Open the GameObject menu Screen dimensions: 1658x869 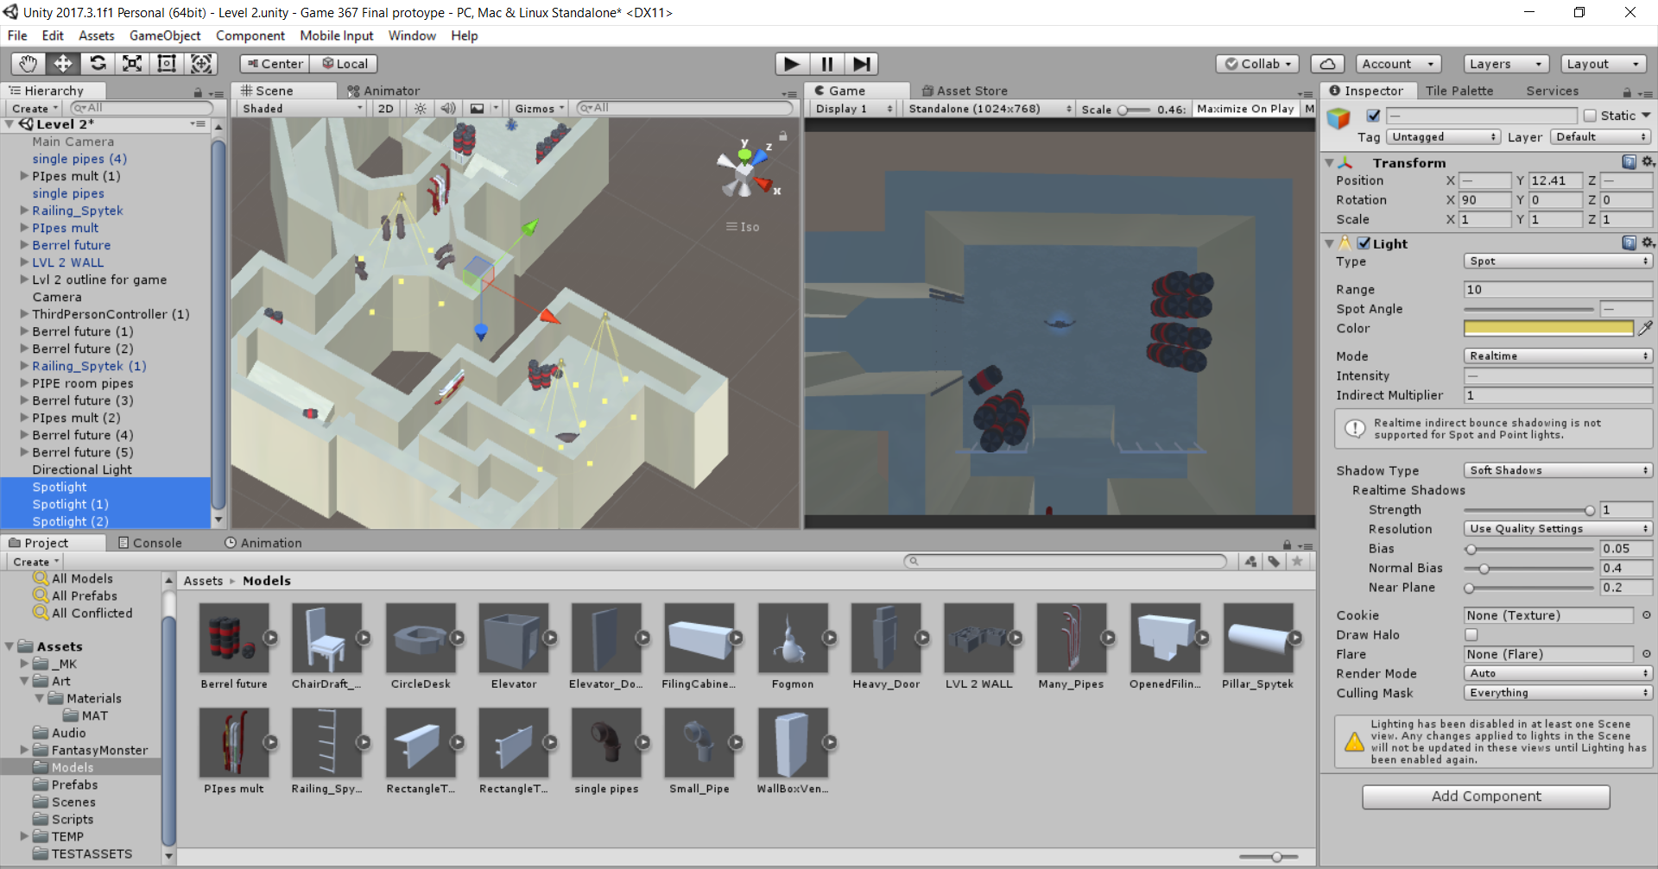165,35
